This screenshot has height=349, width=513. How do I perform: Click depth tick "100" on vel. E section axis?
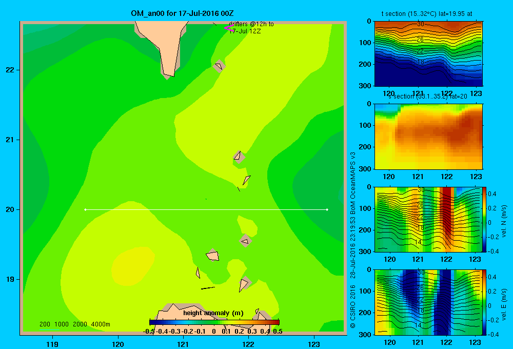pyautogui.click(x=365, y=291)
